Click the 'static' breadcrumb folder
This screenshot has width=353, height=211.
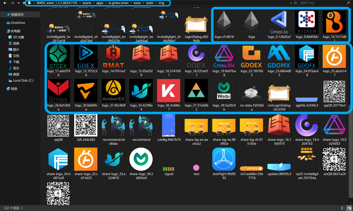point(149,3)
